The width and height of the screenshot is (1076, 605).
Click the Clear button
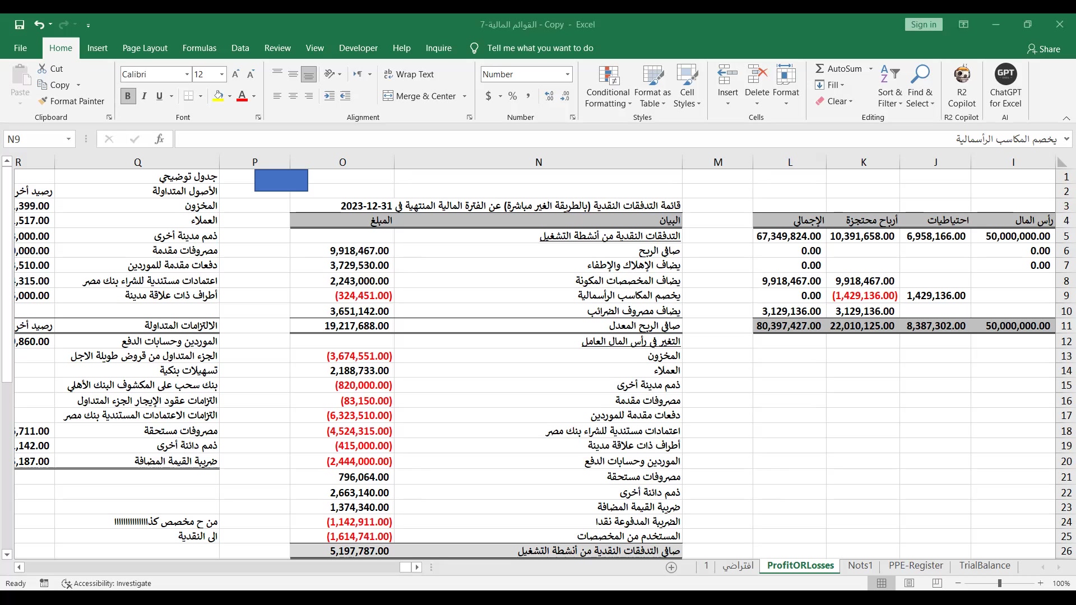click(x=834, y=101)
